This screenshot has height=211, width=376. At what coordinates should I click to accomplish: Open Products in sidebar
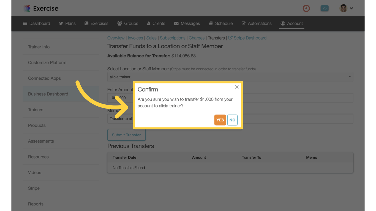point(61,125)
